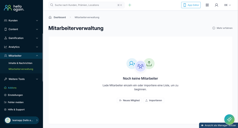Image resolution: width=238 pixels, height=128 pixels.
Task: Click the home icon in breadcrumb
Action: [50, 17]
